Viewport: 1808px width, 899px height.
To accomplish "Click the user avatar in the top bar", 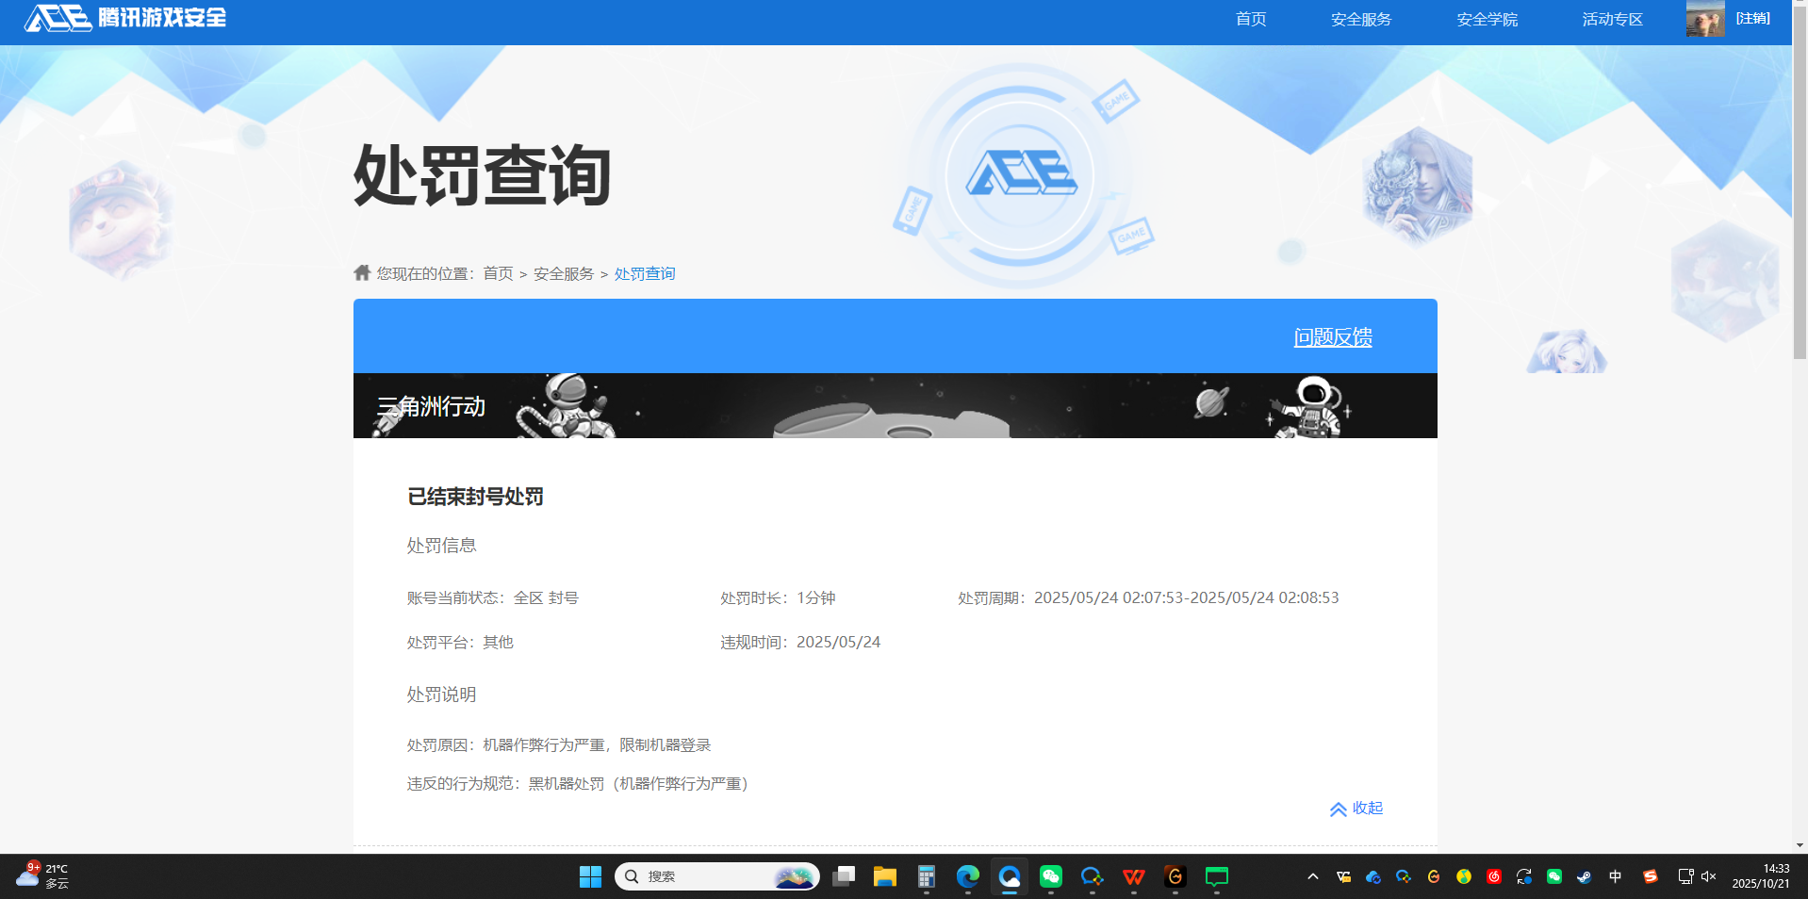I will (1704, 18).
